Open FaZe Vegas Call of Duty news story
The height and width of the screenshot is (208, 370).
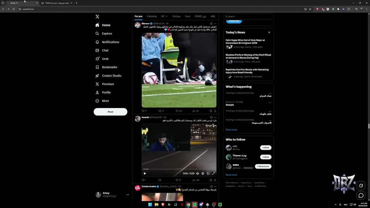point(248,43)
